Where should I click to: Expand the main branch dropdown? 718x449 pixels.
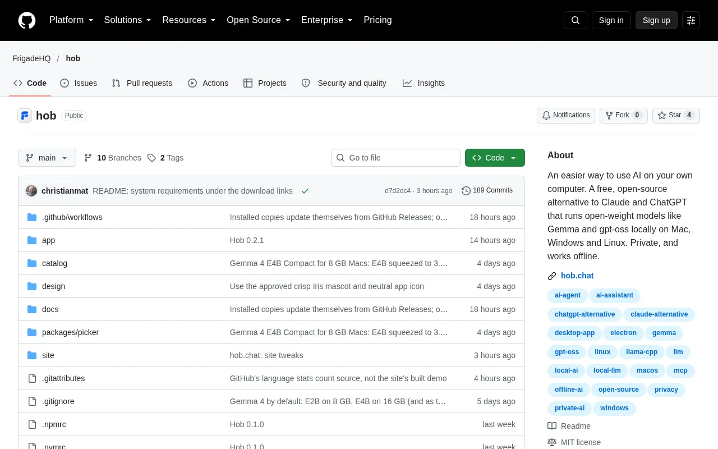[47, 158]
